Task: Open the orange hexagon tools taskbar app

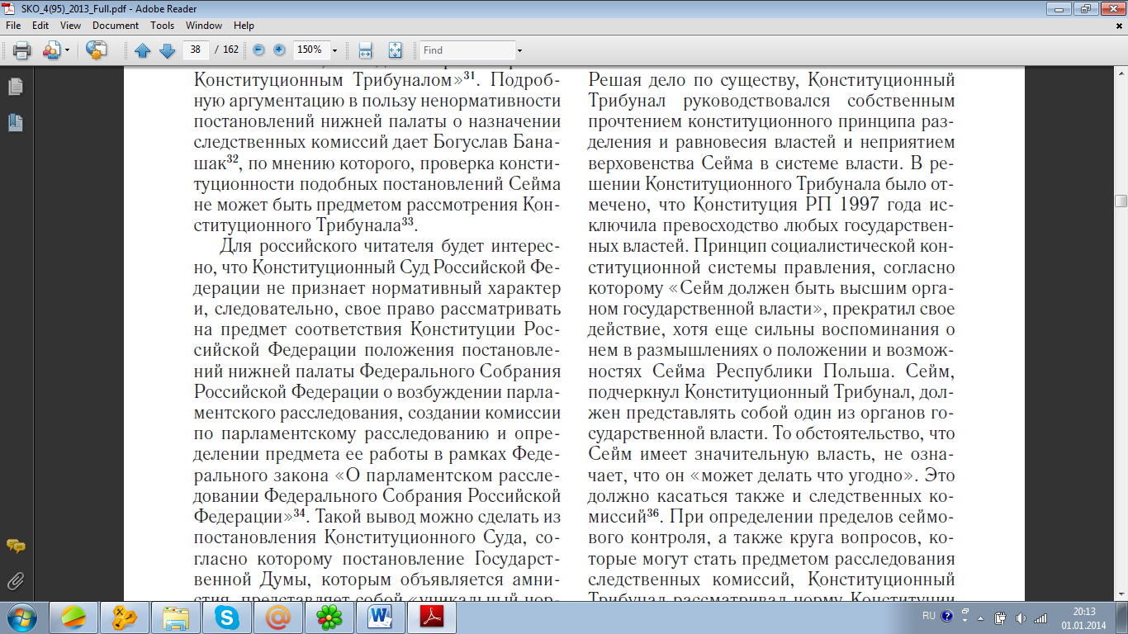Action: pos(124,617)
